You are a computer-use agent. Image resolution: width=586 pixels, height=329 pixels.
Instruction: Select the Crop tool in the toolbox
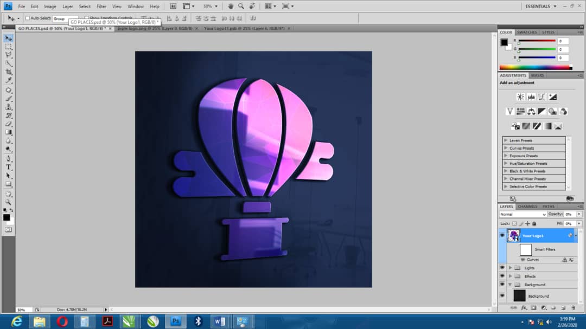click(x=9, y=72)
